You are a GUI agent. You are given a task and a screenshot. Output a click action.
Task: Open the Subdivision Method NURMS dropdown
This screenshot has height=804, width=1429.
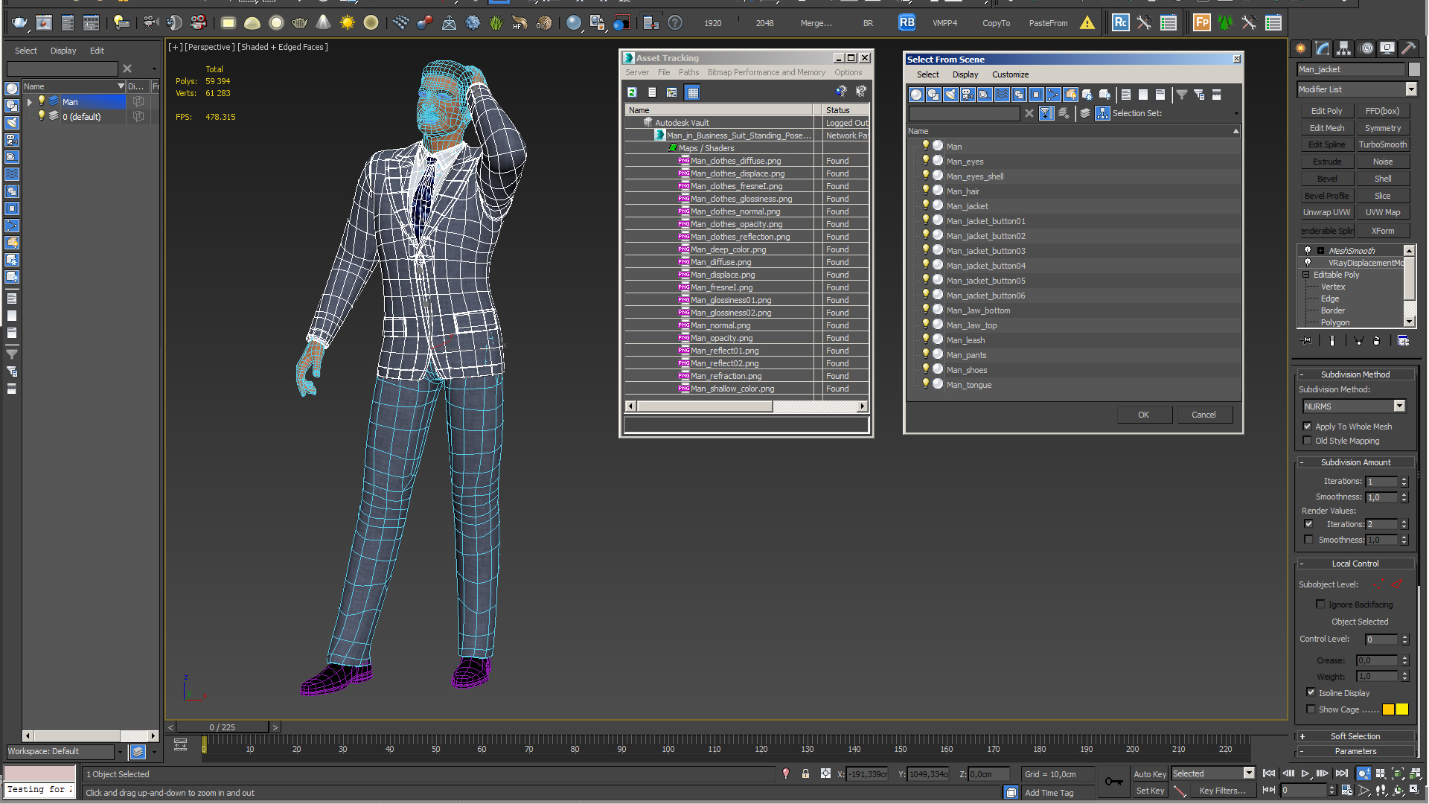coord(1399,406)
